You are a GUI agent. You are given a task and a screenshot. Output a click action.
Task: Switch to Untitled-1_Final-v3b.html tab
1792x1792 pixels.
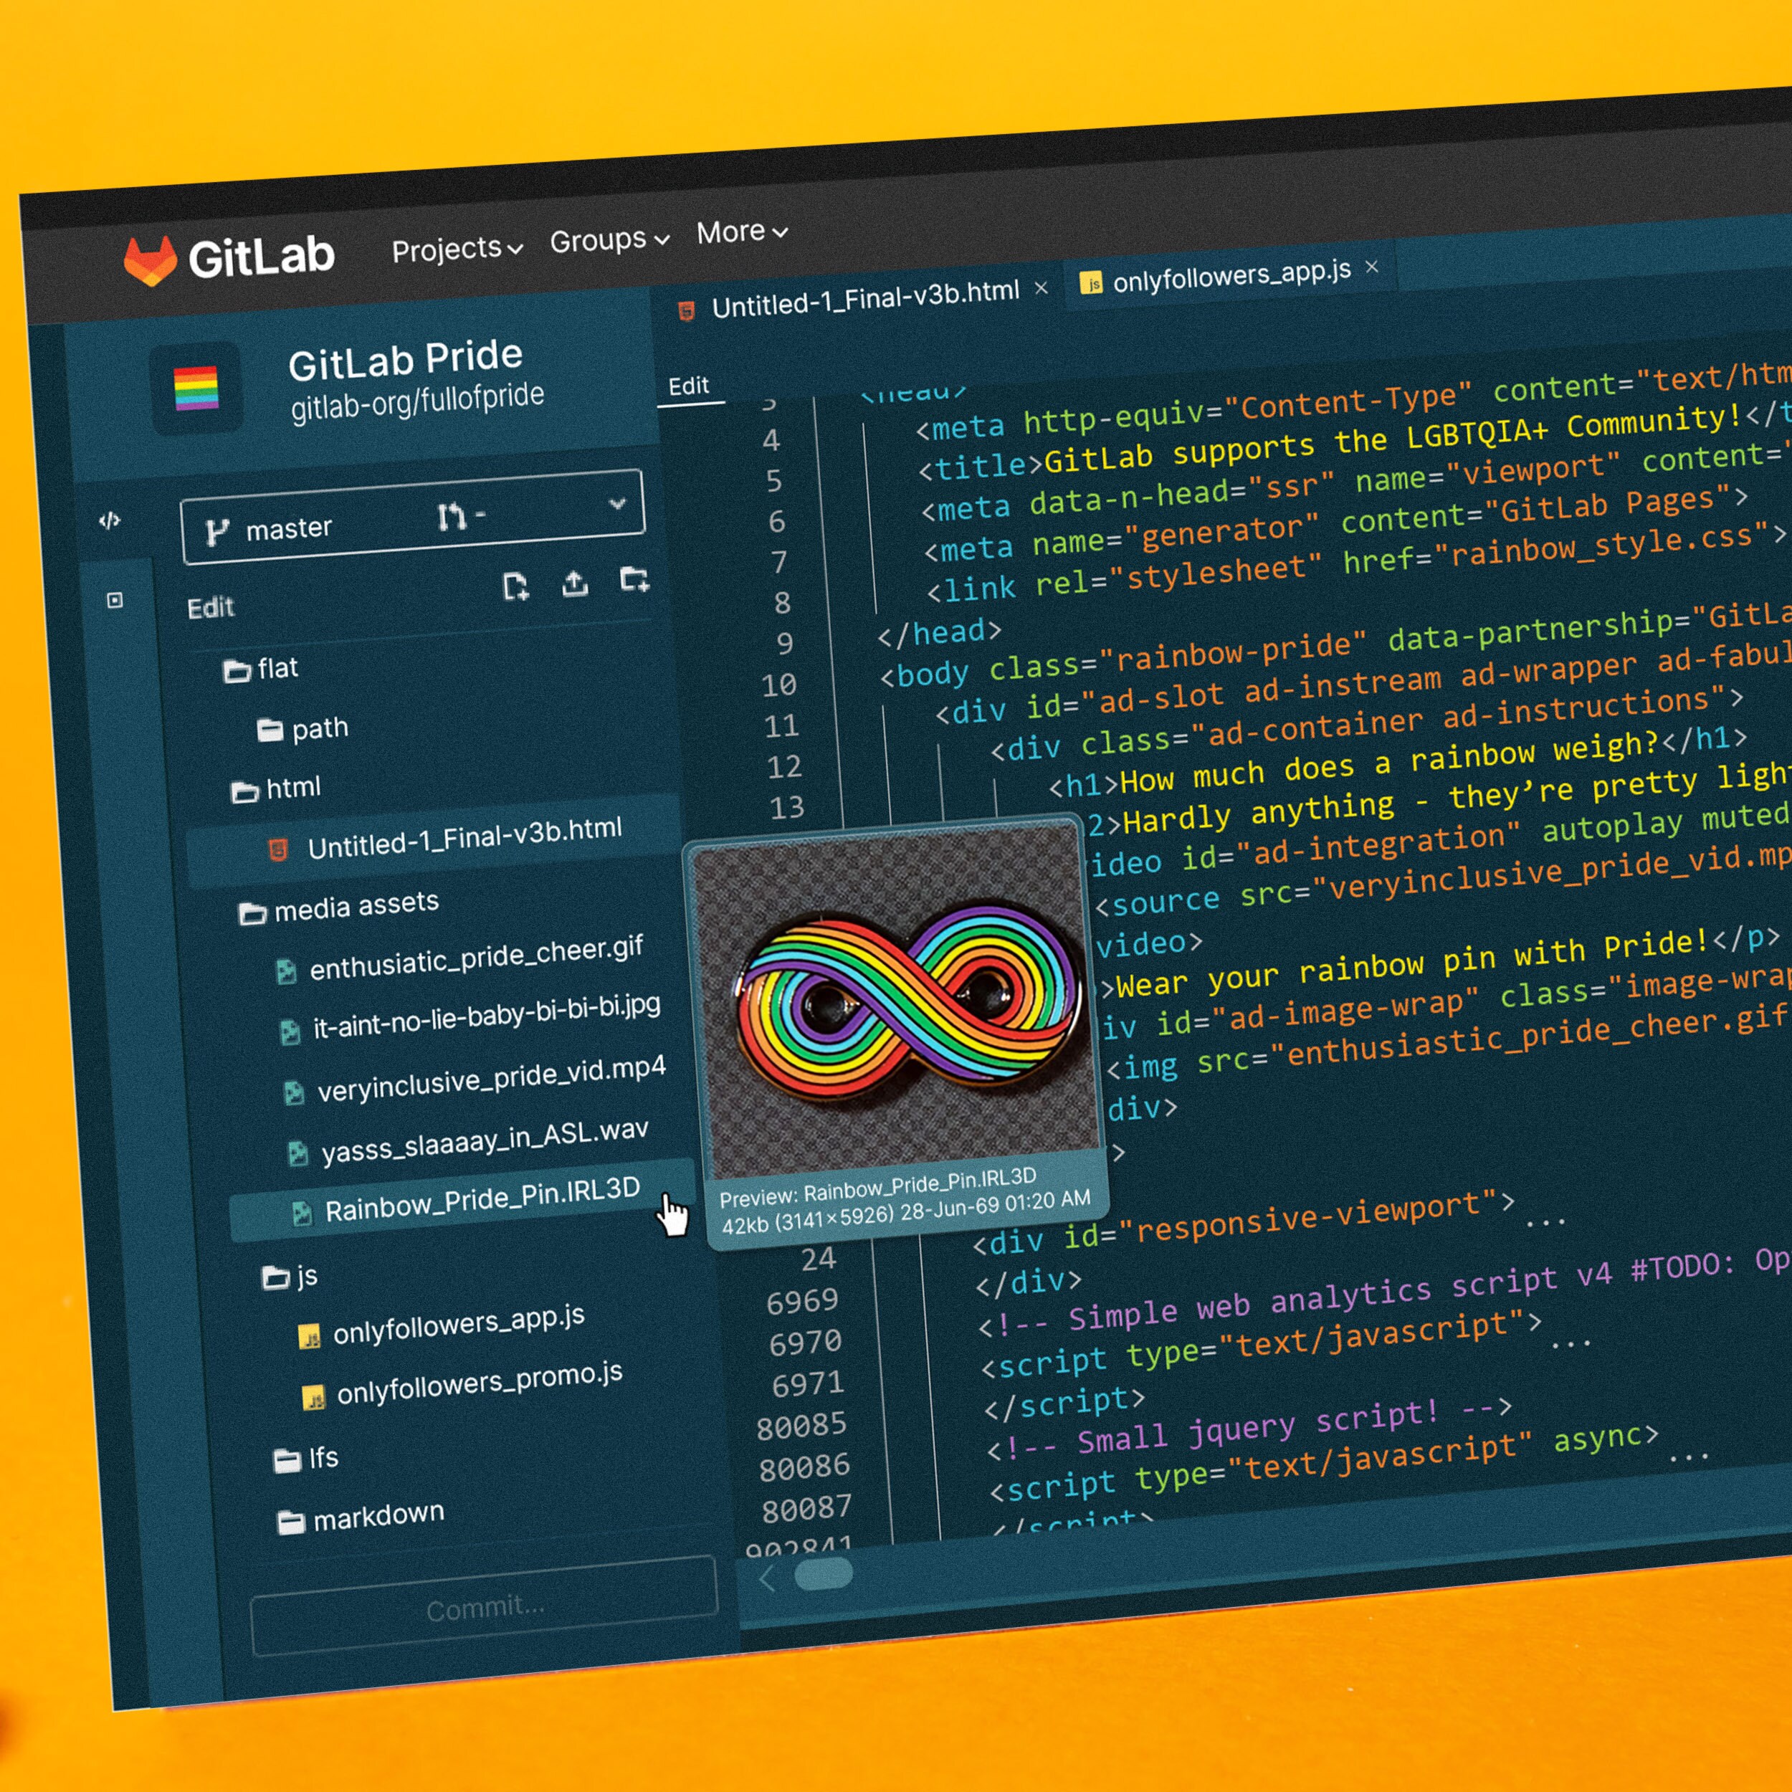pyautogui.click(x=864, y=299)
